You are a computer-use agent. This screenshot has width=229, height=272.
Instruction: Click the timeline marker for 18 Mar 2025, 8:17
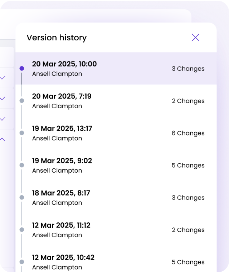[x=22, y=197]
